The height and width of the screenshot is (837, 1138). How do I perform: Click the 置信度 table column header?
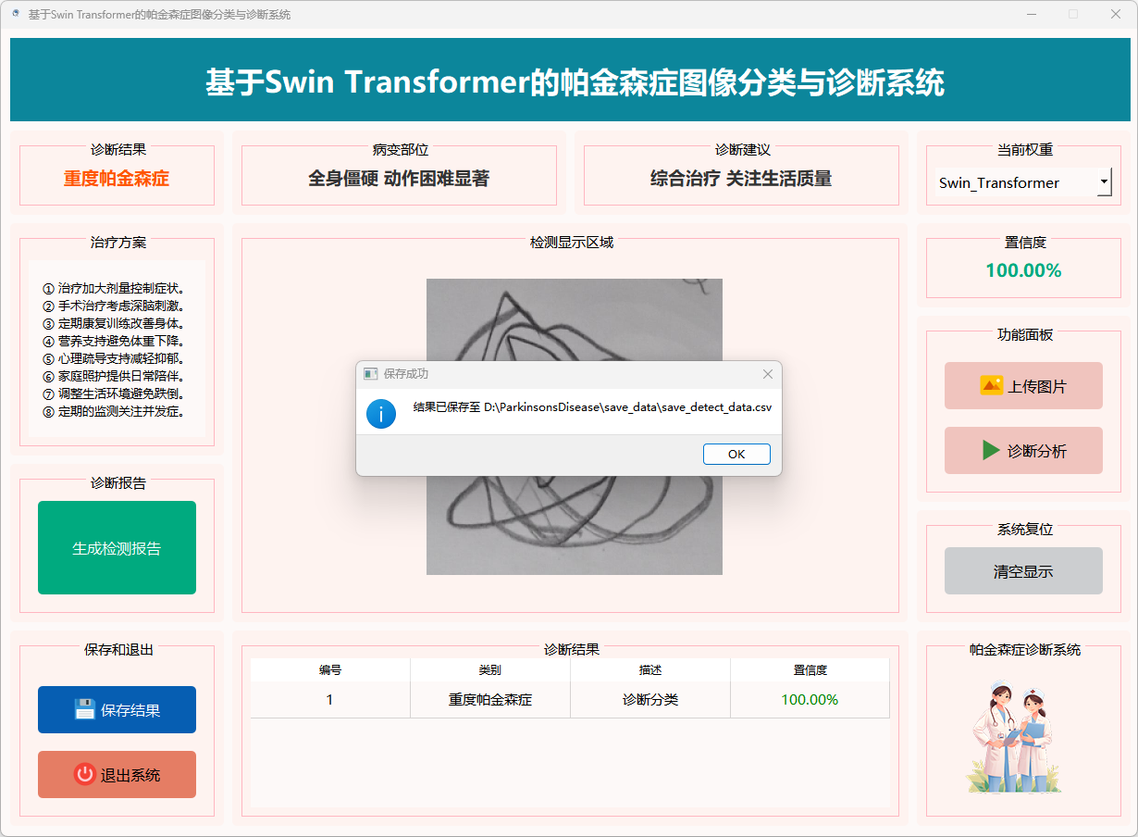click(810, 670)
